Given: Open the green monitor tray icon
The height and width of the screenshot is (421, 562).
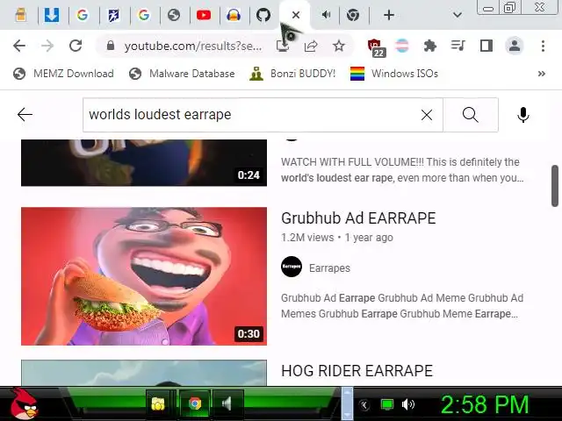Looking at the screenshot, I should [x=386, y=404].
